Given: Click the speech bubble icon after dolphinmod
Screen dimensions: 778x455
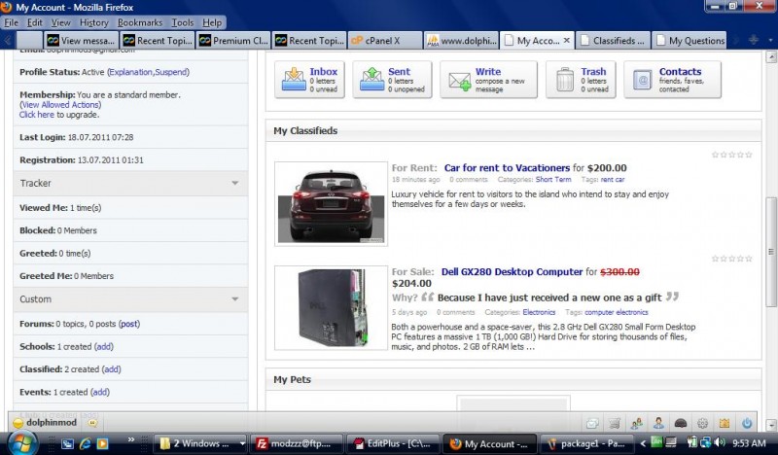Looking at the screenshot, I should click(92, 423).
